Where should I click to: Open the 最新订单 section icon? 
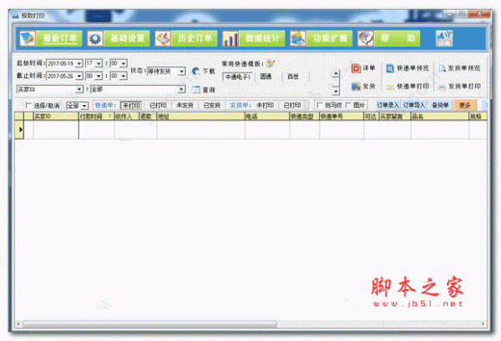point(28,38)
